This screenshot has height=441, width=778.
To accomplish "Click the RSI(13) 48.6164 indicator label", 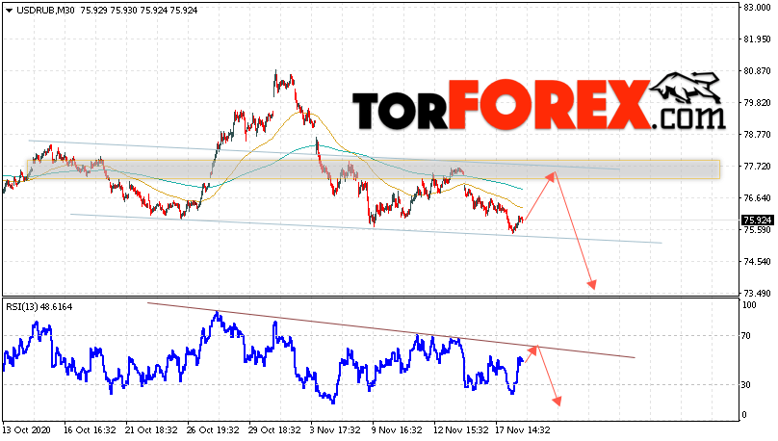I will pos(39,307).
